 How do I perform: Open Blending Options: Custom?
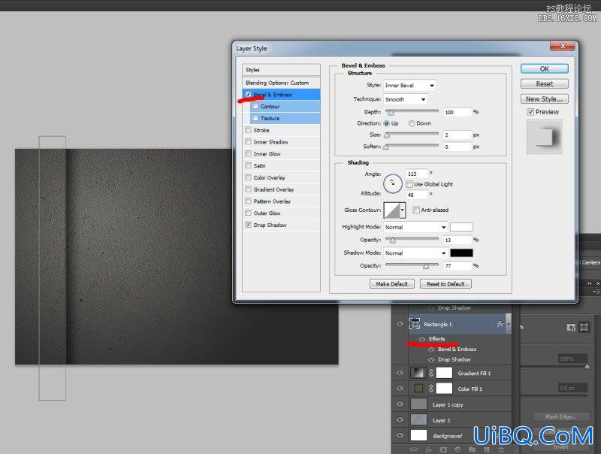[281, 83]
